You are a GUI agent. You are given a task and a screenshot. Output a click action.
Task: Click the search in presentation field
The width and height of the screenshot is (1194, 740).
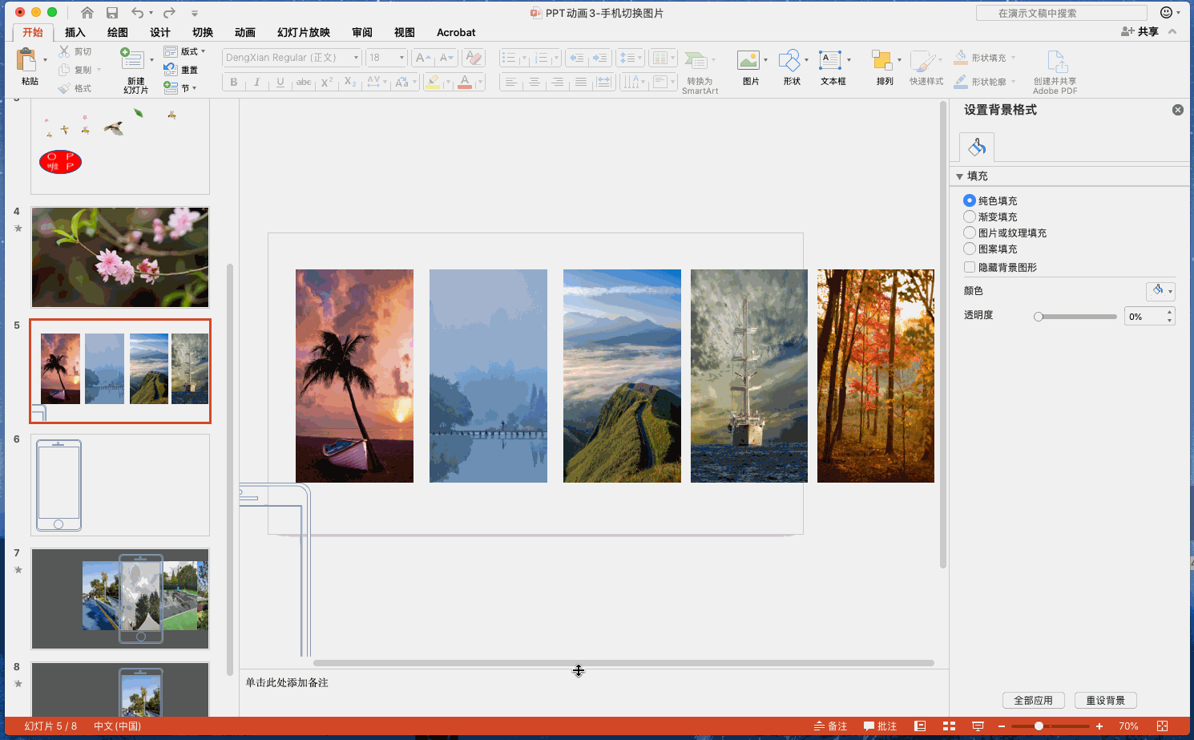1062,13
